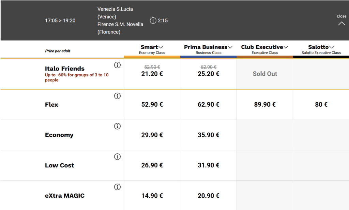The width and height of the screenshot is (349, 210).
Task: Click the Italo Friends fare name
Action: point(65,69)
